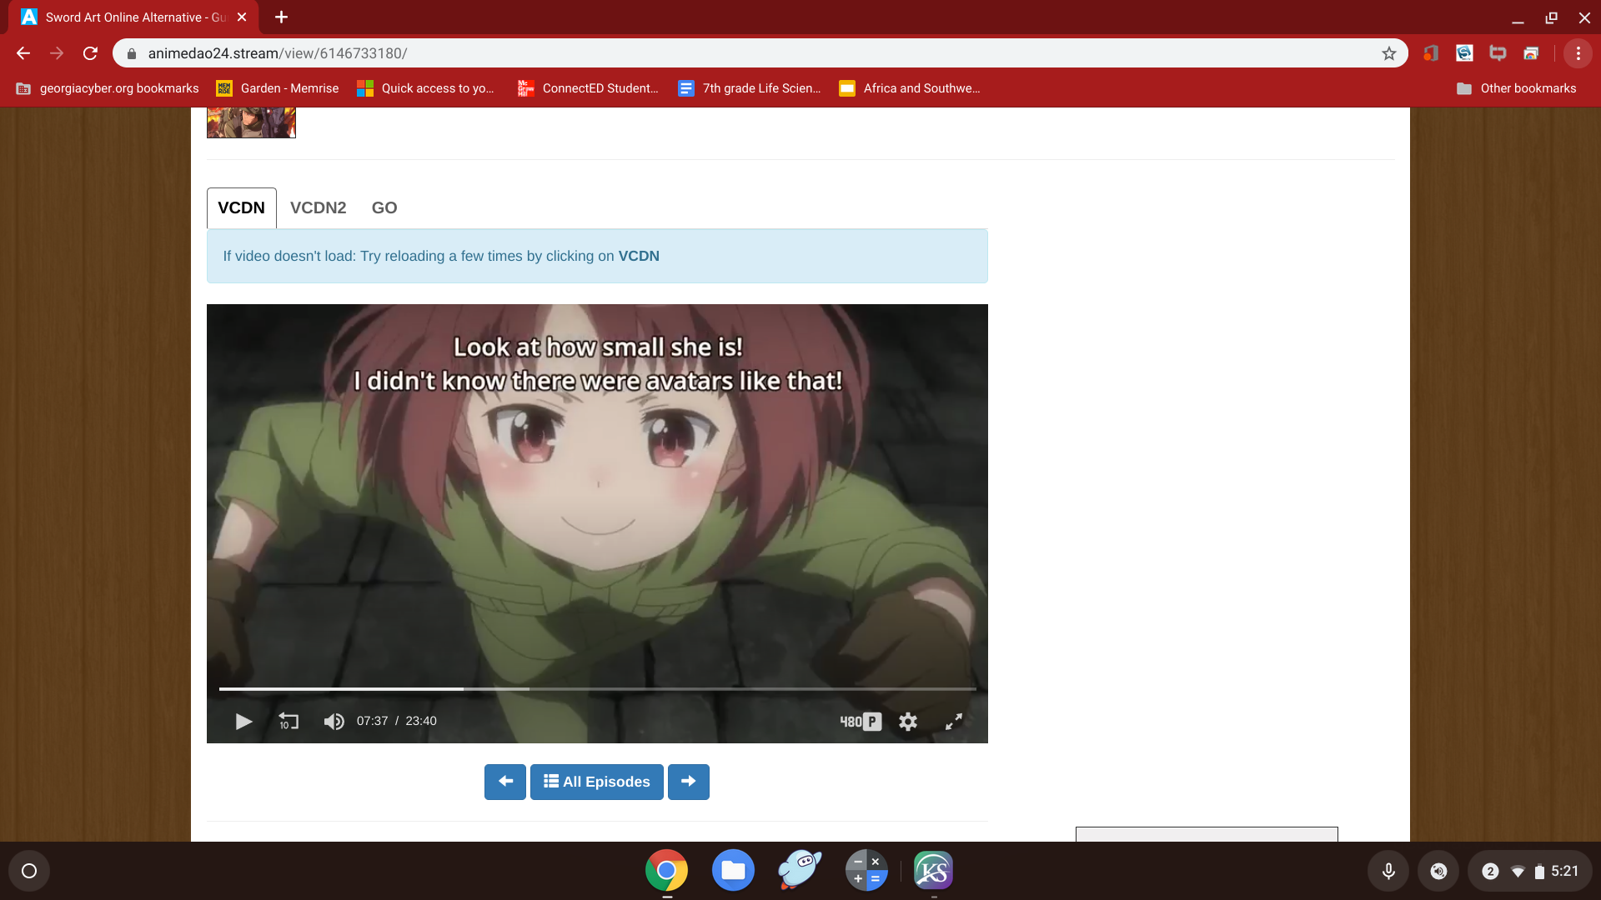Image resolution: width=1601 pixels, height=900 pixels.
Task: Play the paused video
Action: 243,722
